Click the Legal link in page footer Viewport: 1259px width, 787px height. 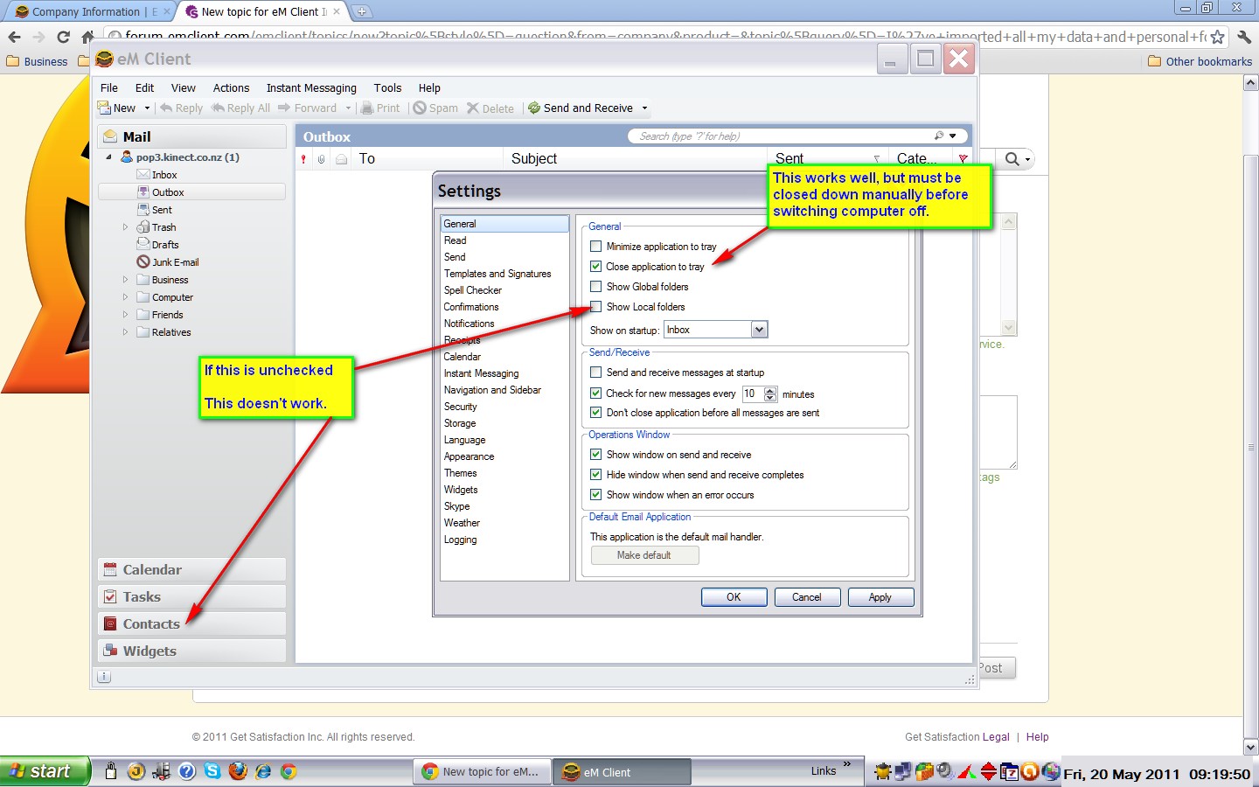[x=996, y=737]
